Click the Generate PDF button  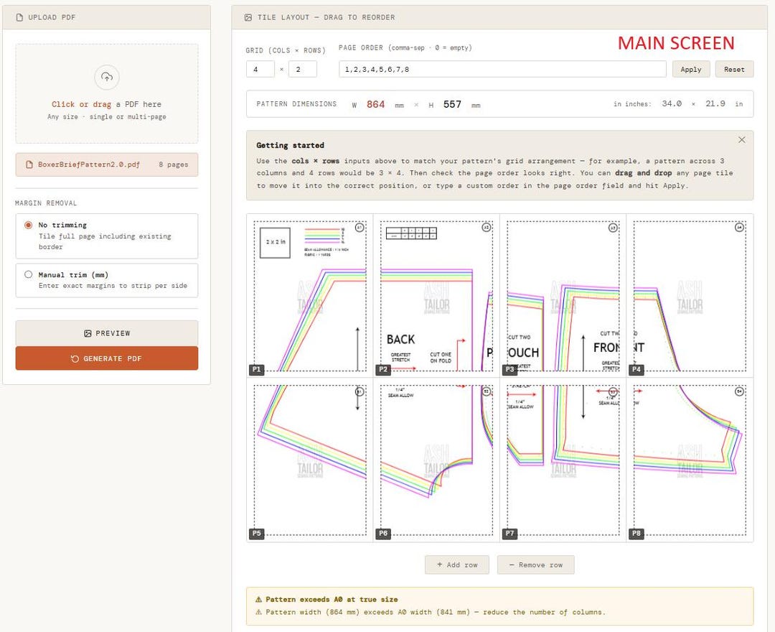pyautogui.click(x=107, y=358)
